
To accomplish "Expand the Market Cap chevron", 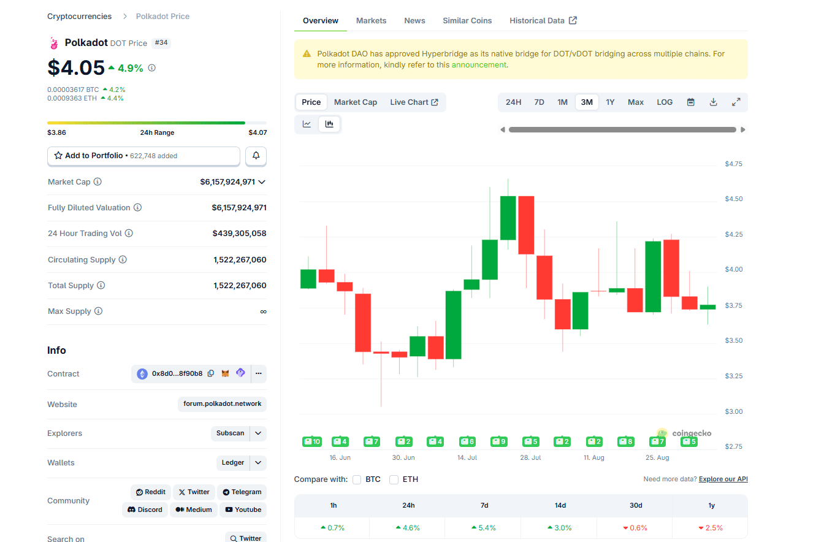I will coord(262,182).
